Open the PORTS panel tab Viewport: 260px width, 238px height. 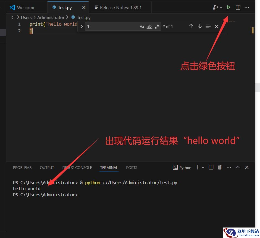(132, 168)
